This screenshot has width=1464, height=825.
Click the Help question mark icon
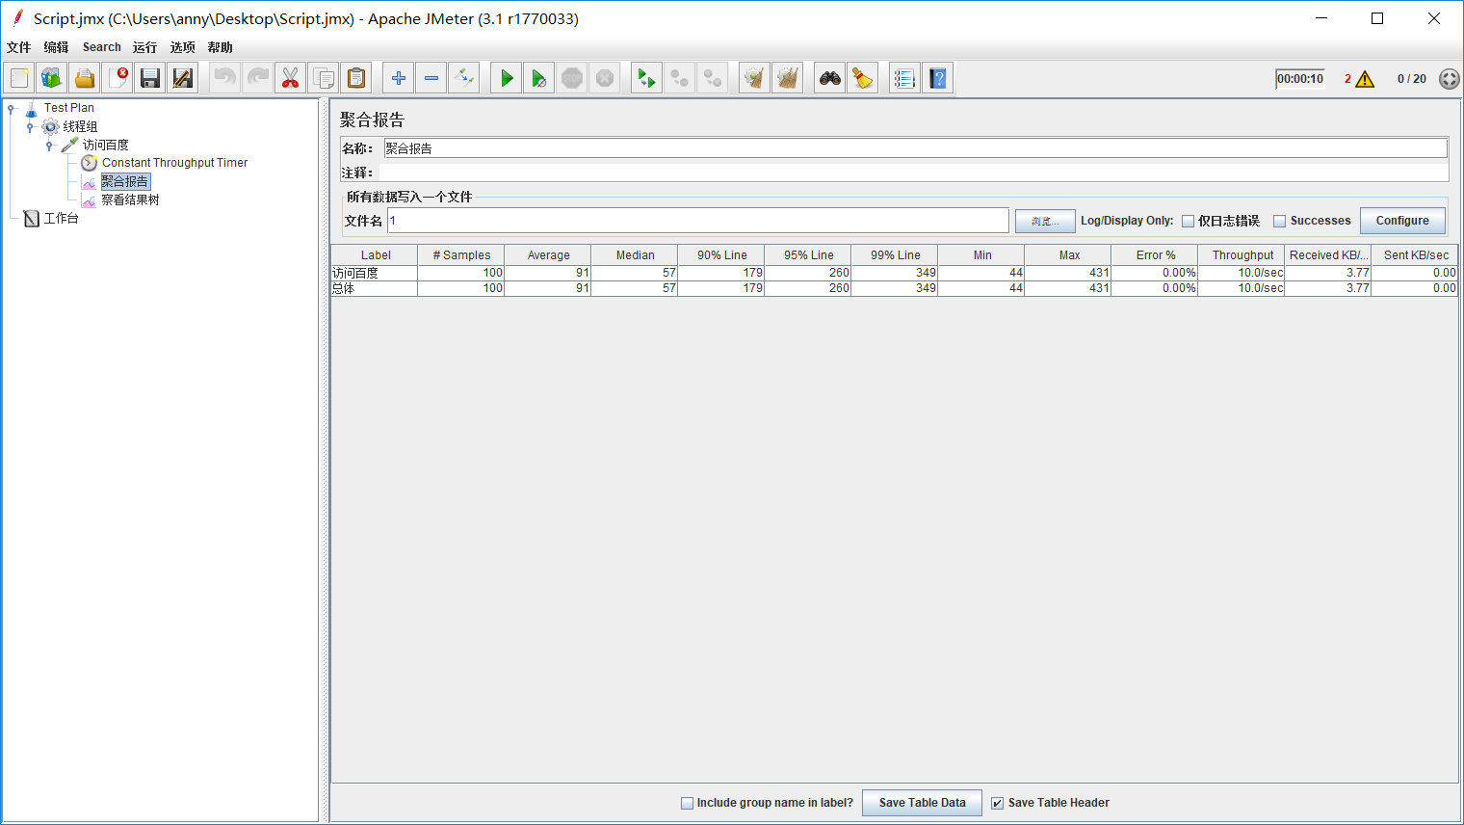[x=937, y=78]
